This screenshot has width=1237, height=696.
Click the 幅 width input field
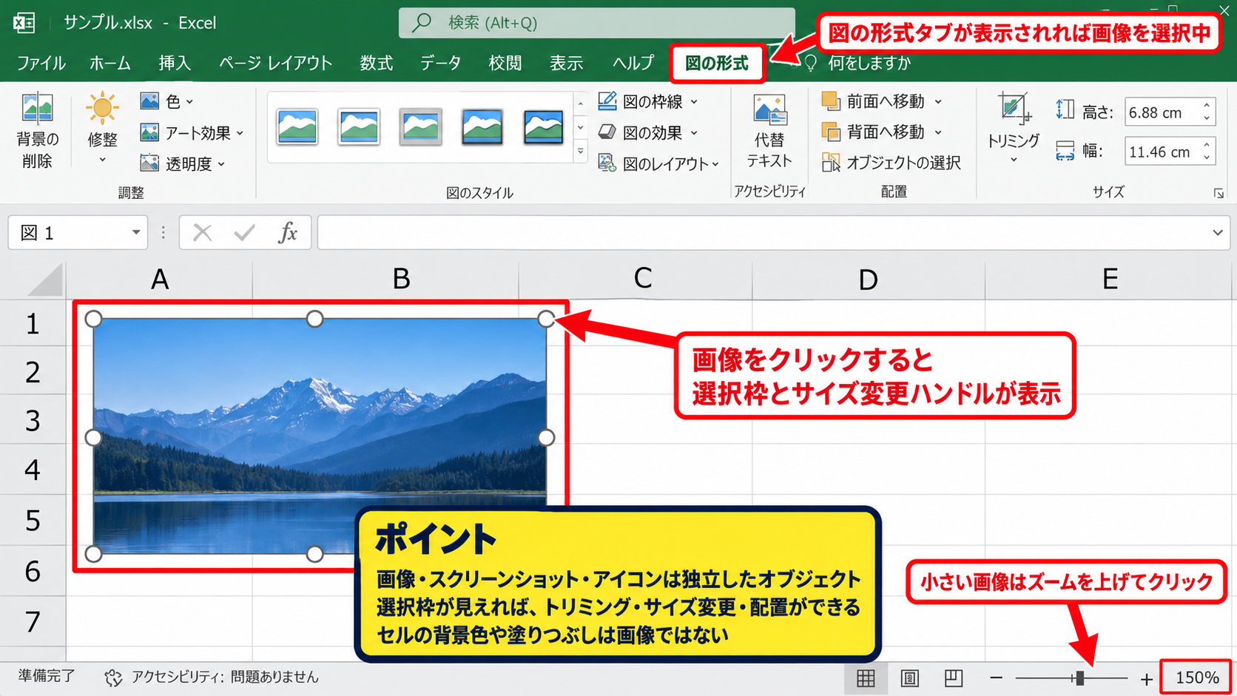tap(1162, 152)
